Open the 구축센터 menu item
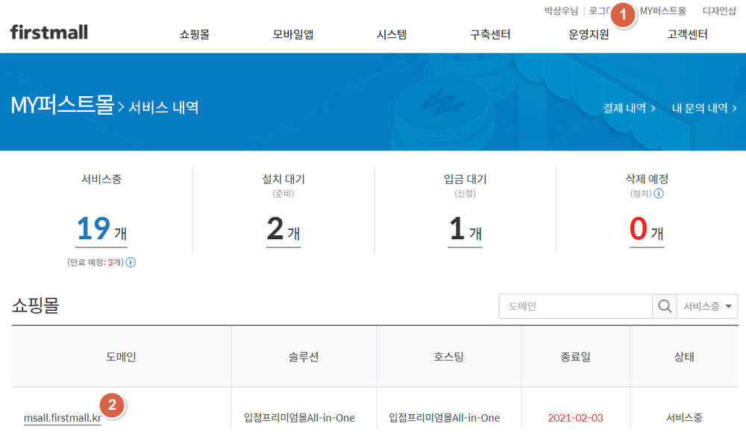The image size is (746, 447). point(490,34)
